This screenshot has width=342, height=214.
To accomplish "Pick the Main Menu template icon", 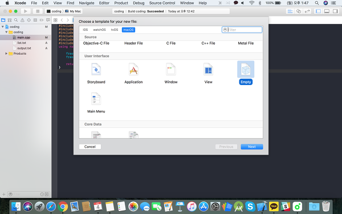I will point(96,99).
